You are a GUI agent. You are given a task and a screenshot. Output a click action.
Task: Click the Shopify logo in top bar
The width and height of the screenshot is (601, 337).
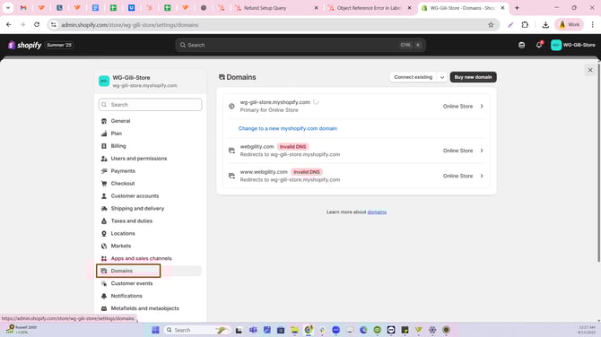click(x=25, y=45)
